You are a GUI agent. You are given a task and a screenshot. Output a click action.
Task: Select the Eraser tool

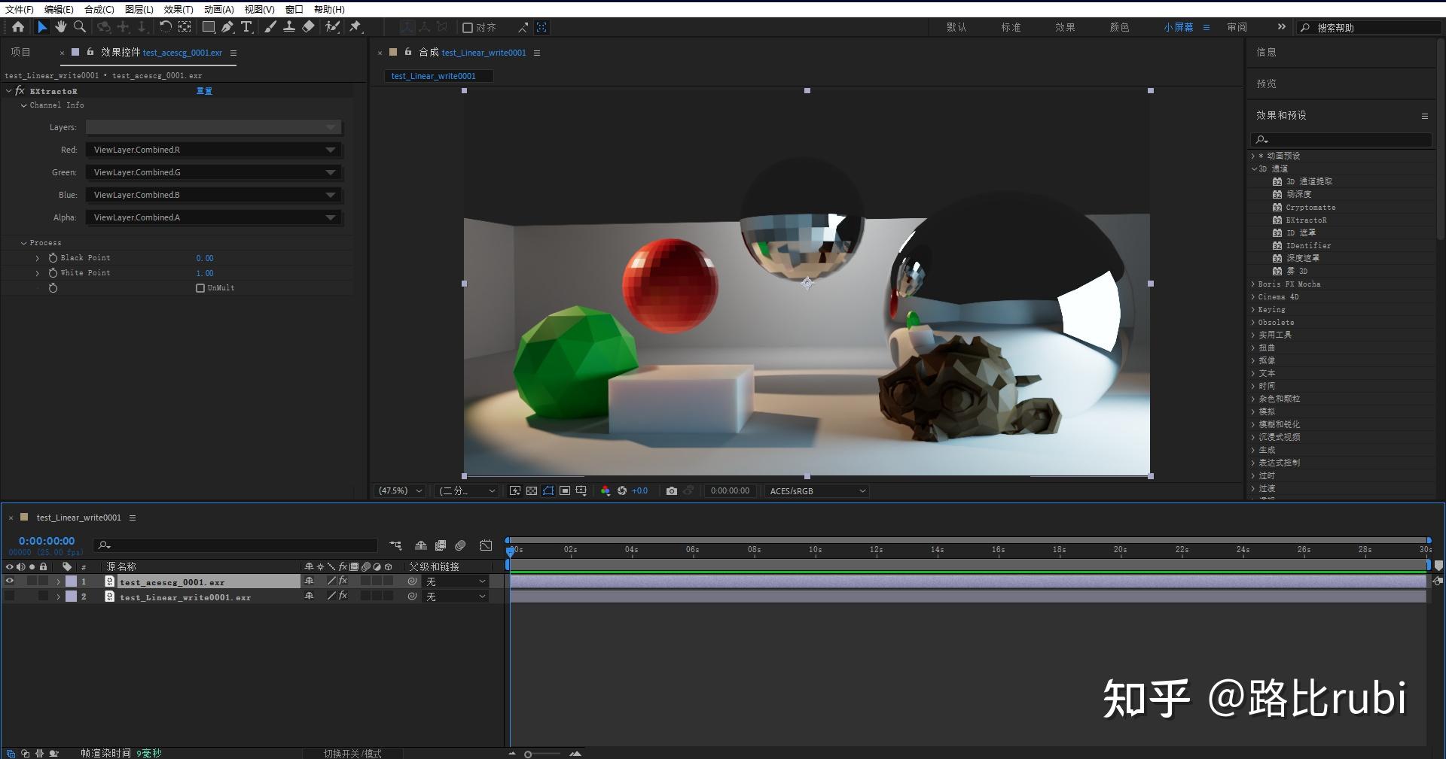tap(308, 27)
